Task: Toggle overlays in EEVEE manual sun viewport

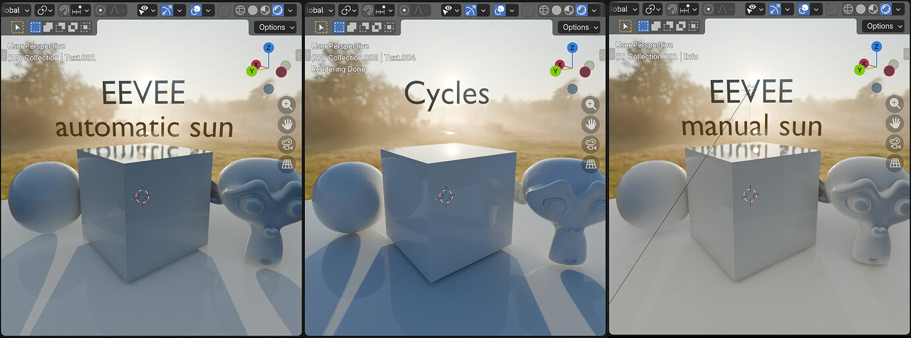Action: point(803,10)
